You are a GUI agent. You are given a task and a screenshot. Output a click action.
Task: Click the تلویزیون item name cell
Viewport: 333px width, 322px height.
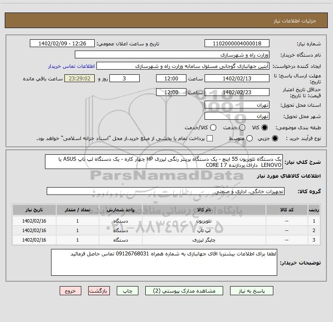coord(204,221)
